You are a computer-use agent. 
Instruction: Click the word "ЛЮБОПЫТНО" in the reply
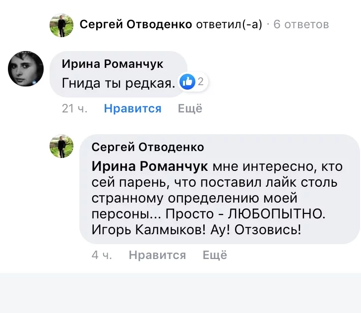[277, 214]
